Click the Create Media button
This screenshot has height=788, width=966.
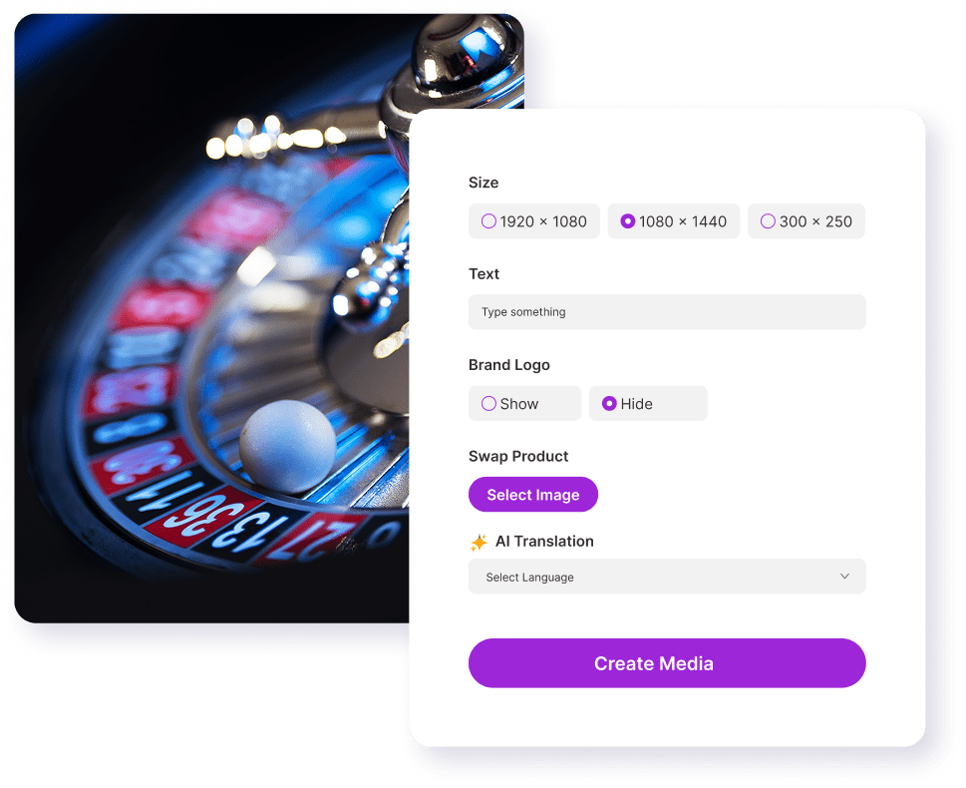tap(667, 663)
